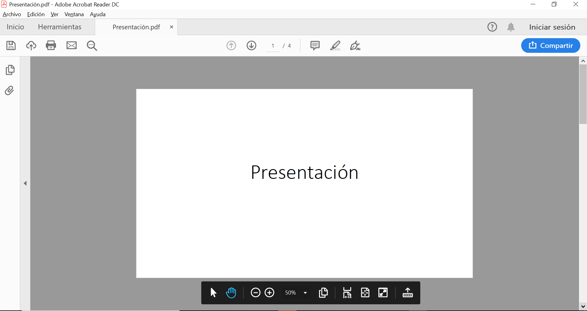Viewport: 587px width, 311px height.
Task: Choose the selection arrow tool
Action: tap(214, 293)
